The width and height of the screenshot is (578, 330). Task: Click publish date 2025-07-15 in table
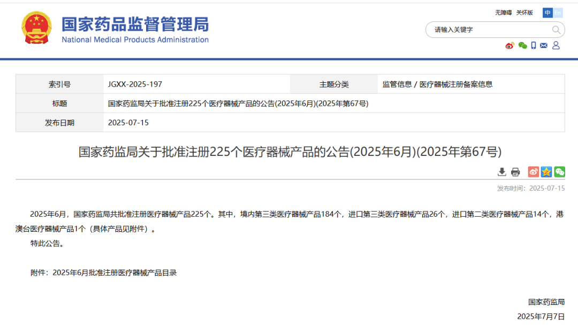[x=128, y=122]
